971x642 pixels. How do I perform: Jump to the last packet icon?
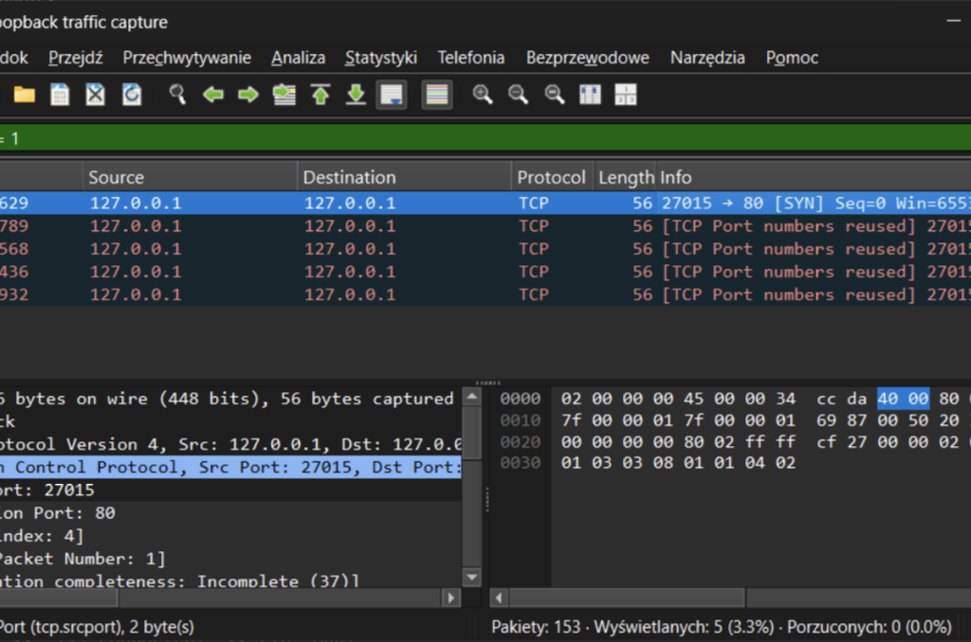point(356,95)
